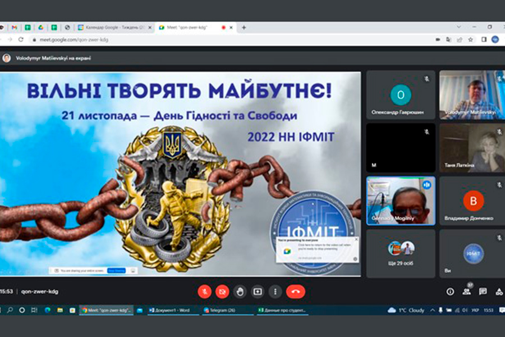Unmute the microphone in Meet controls
This screenshot has height=337, width=505.
tap(204, 292)
